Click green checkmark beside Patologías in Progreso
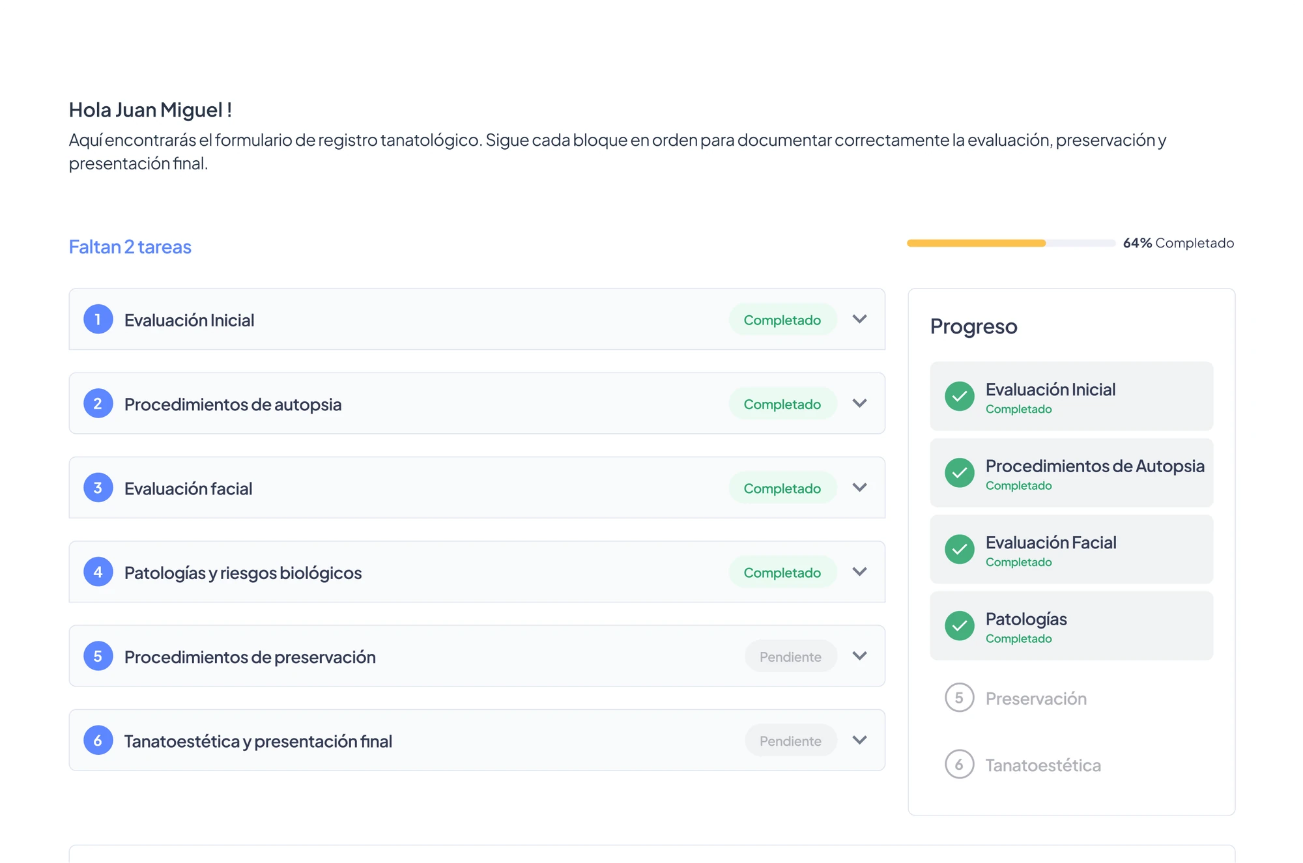Screen dimensions: 1303x863 pyautogui.click(x=959, y=626)
